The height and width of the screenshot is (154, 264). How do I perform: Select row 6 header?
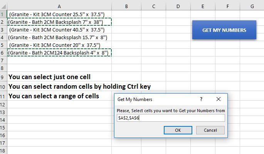3,53
